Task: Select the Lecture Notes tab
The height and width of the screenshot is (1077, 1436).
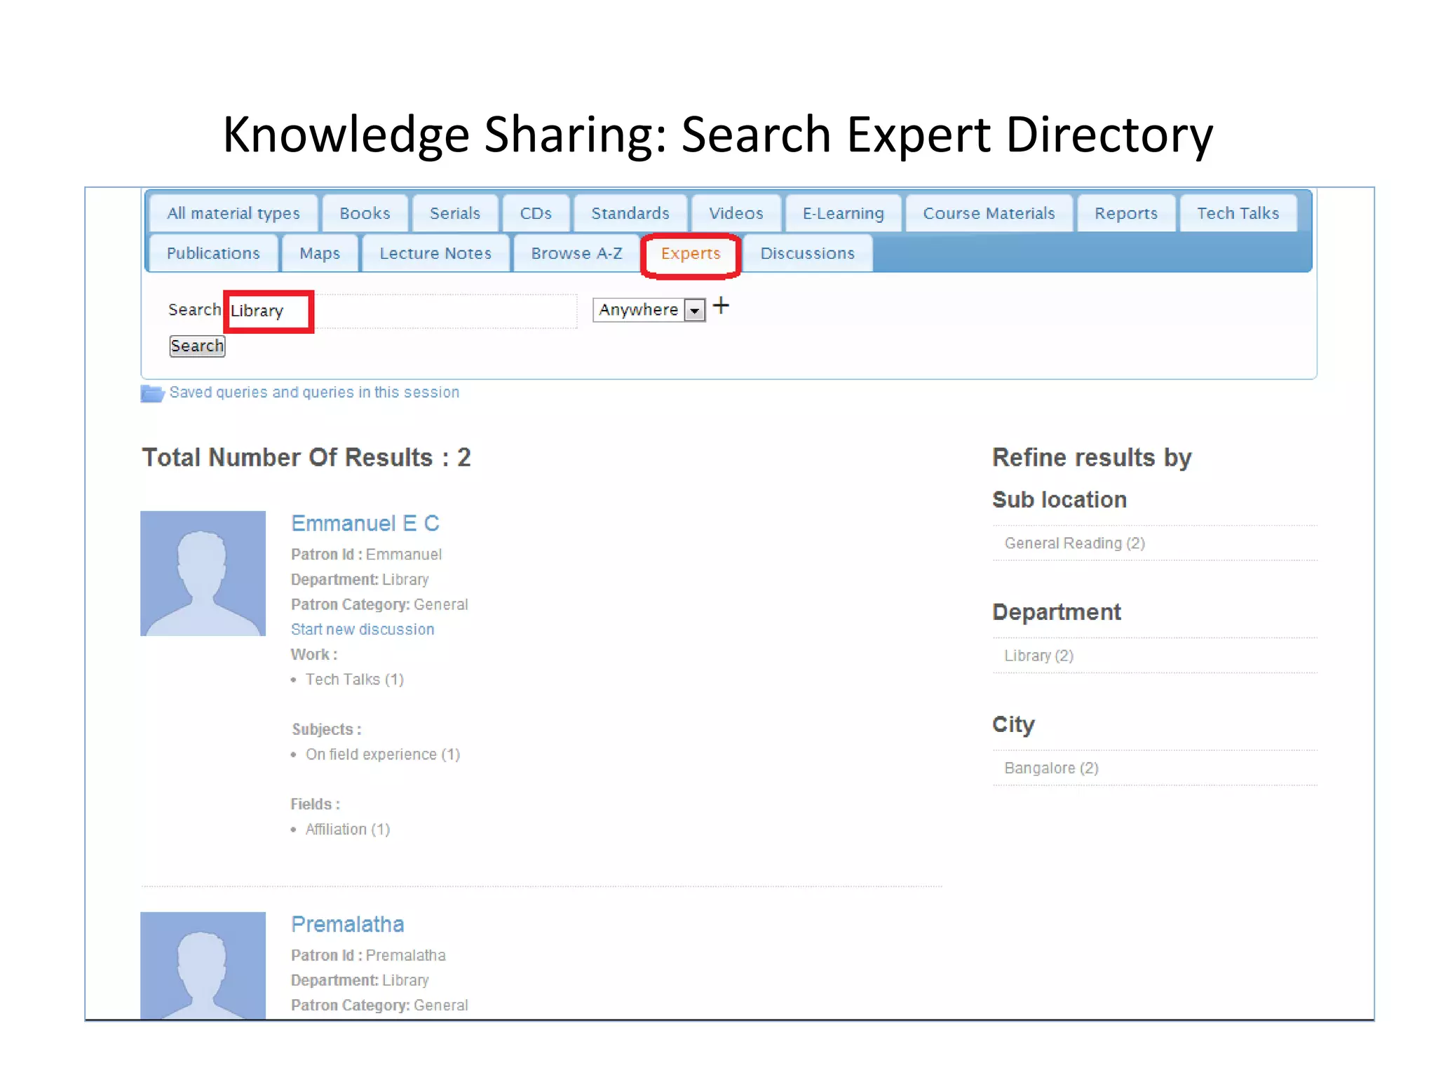Action: coord(435,253)
